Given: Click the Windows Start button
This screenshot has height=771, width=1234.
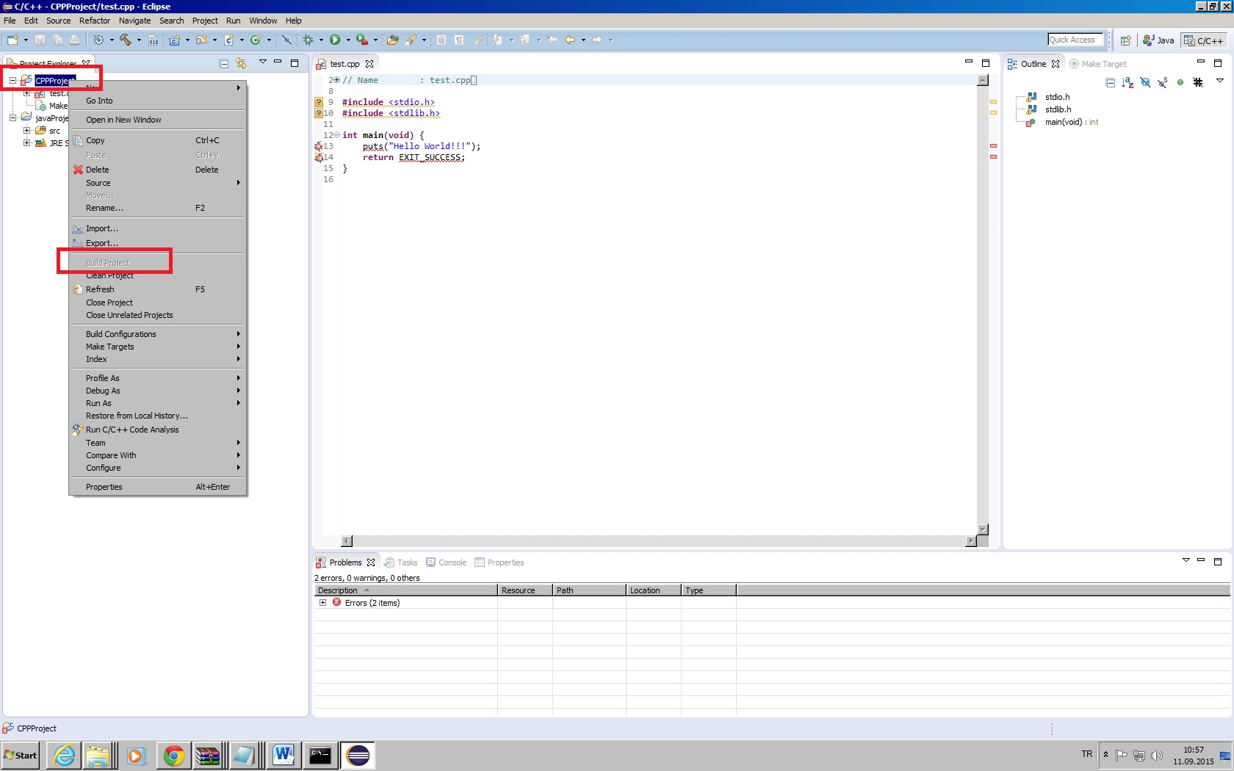Looking at the screenshot, I should pyautogui.click(x=21, y=755).
